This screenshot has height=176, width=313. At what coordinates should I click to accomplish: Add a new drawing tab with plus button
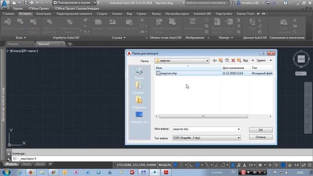pyautogui.click(x=70, y=44)
